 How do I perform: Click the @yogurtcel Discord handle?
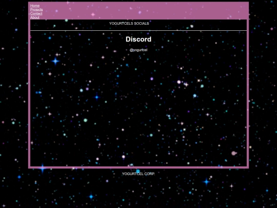click(x=138, y=50)
